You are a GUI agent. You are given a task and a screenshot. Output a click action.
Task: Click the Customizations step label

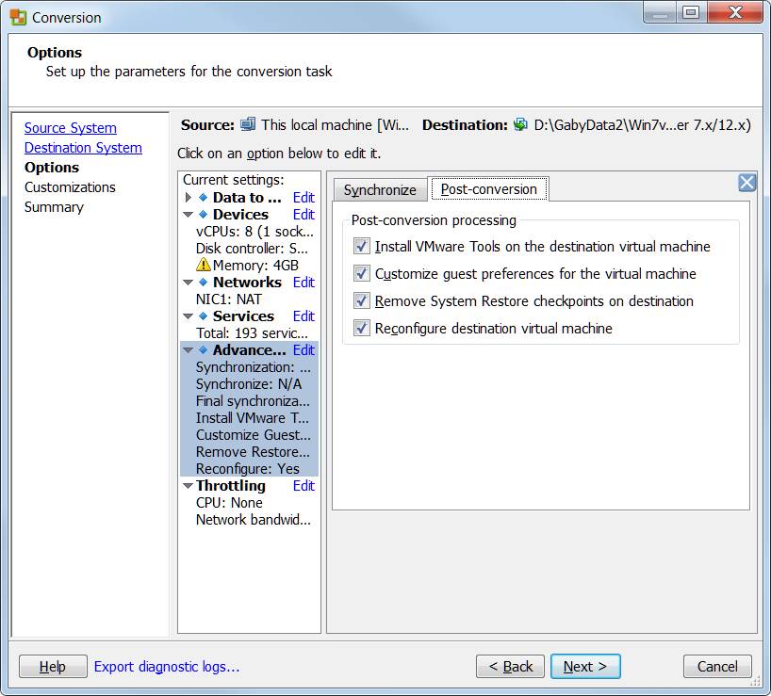[70, 187]
